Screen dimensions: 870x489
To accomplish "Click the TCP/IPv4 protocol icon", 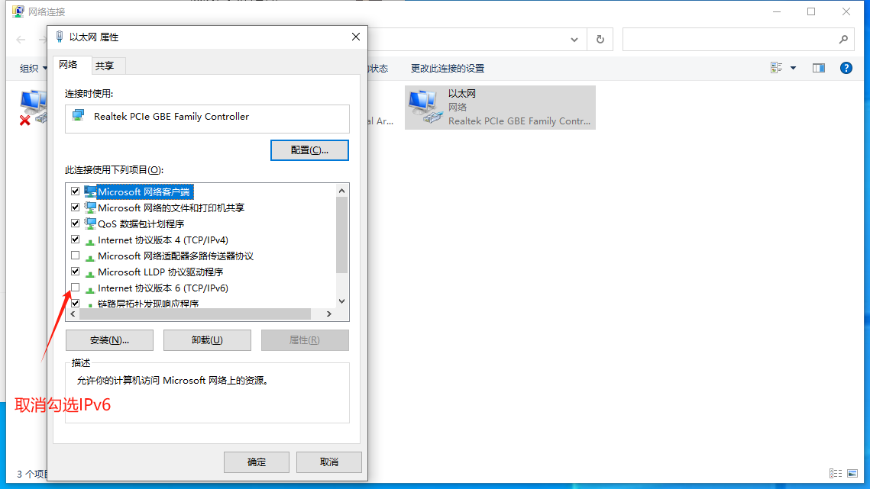I will point(90,242).
